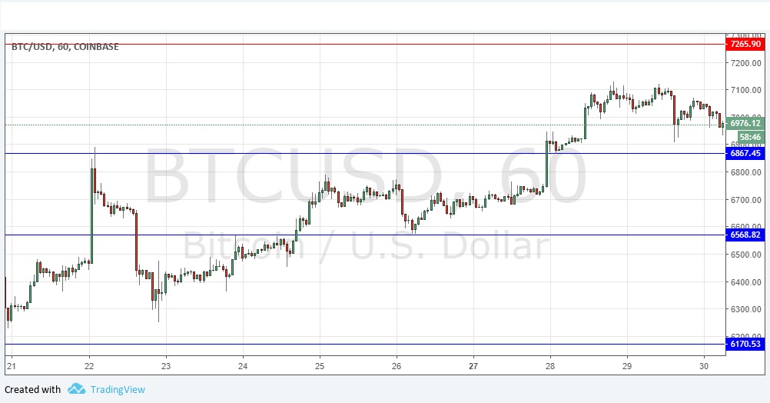This screenshot has height=403, width=770.
Task: Click date 29 on the time axis
Action: [627, 366]
